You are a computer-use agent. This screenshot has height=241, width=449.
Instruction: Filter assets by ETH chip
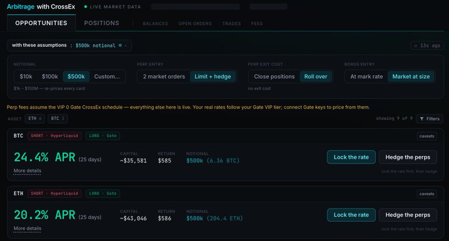[x=34, y=119]
